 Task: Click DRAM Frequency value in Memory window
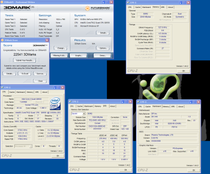click(162, 27)
